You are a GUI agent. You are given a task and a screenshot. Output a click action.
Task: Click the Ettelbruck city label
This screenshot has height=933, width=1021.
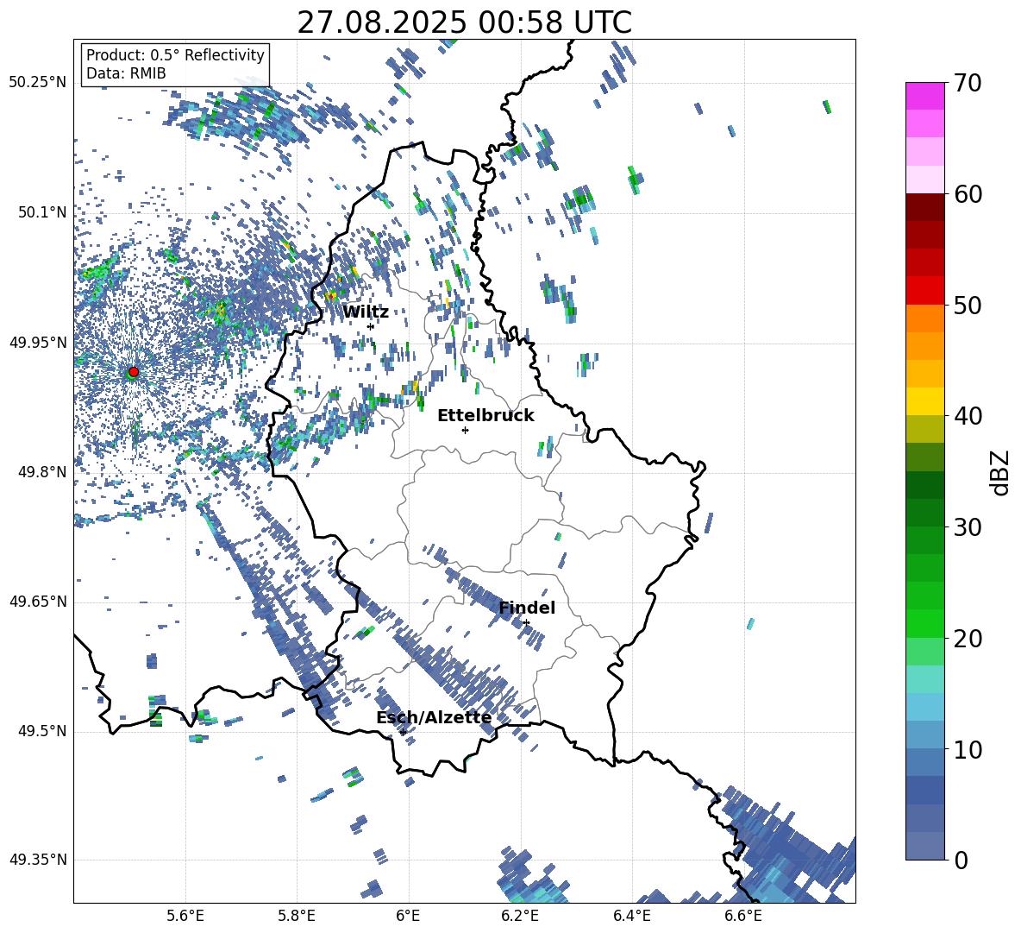click(485, 416)
